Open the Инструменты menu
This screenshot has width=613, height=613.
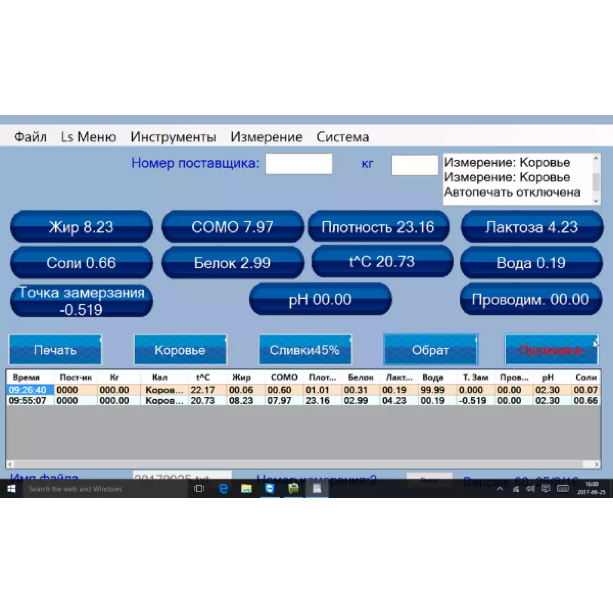(173, 136)
